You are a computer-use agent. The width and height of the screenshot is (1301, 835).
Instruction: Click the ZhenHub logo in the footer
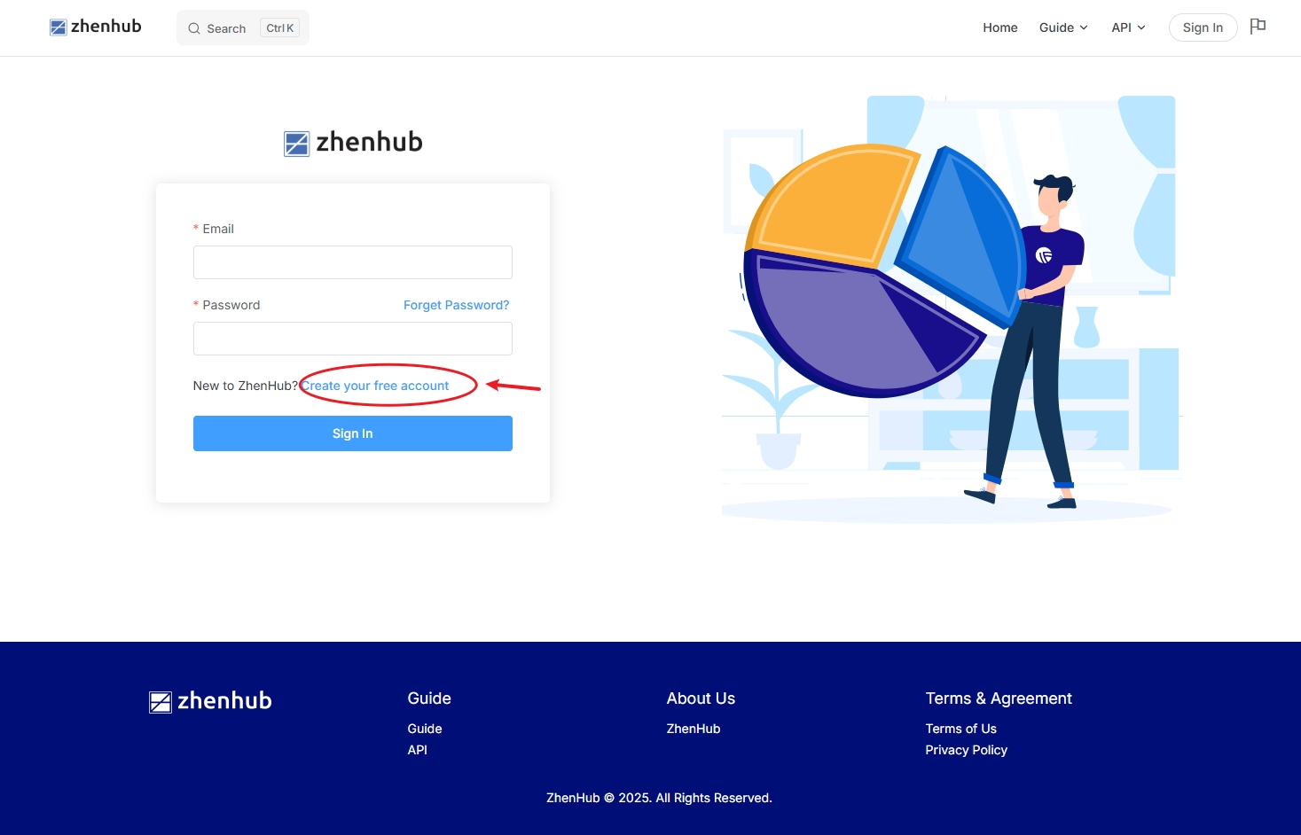[x=209, y=700]
